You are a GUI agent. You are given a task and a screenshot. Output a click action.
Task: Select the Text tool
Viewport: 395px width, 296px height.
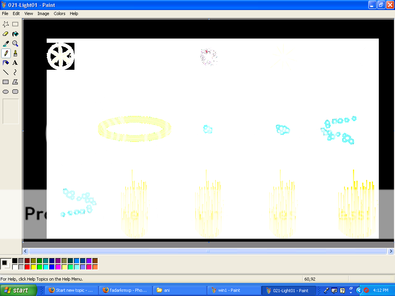(x=15, y=63)
